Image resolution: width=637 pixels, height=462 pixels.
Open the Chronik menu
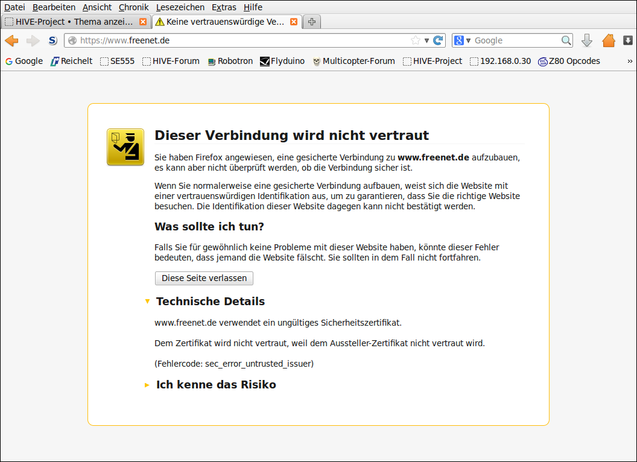133,7
